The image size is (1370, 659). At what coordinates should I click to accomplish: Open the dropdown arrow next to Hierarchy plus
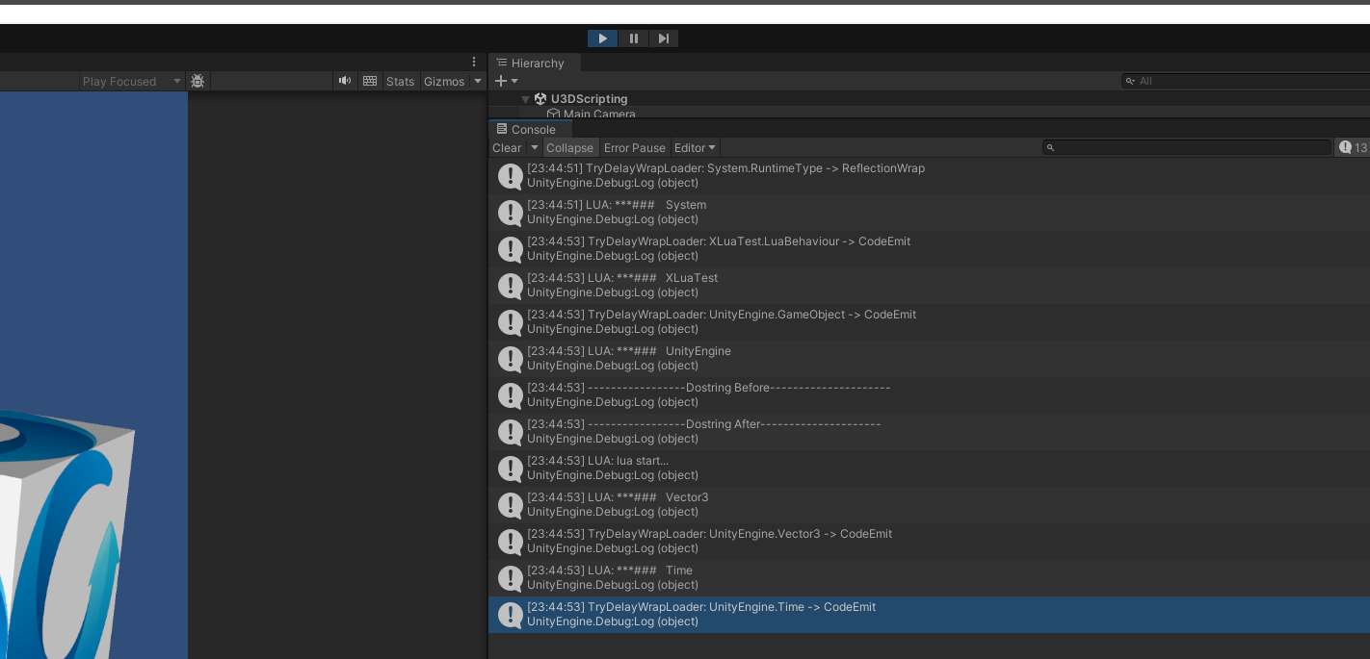514,81
